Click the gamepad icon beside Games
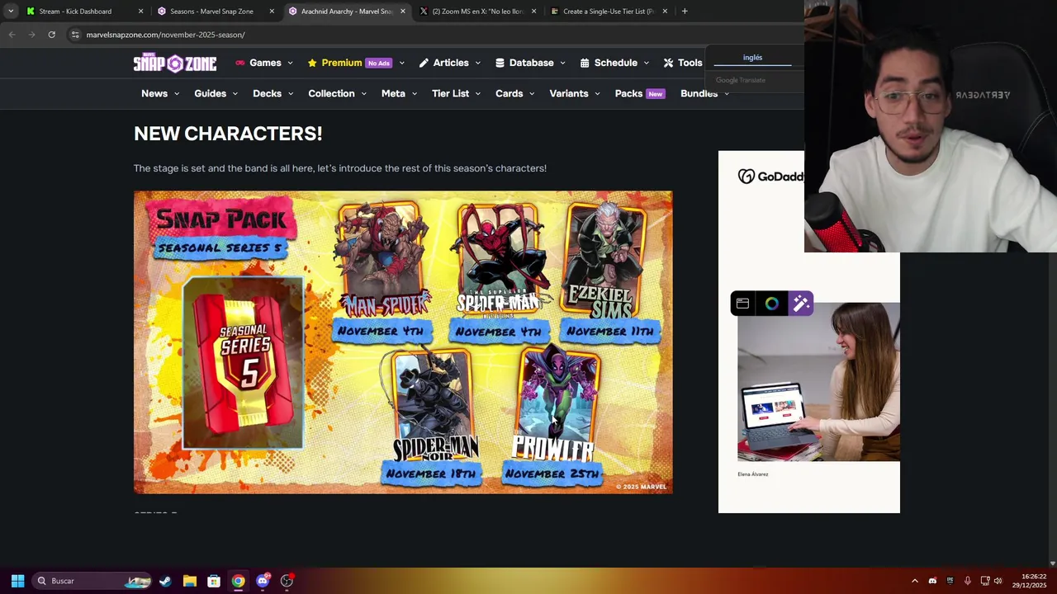 240,63
